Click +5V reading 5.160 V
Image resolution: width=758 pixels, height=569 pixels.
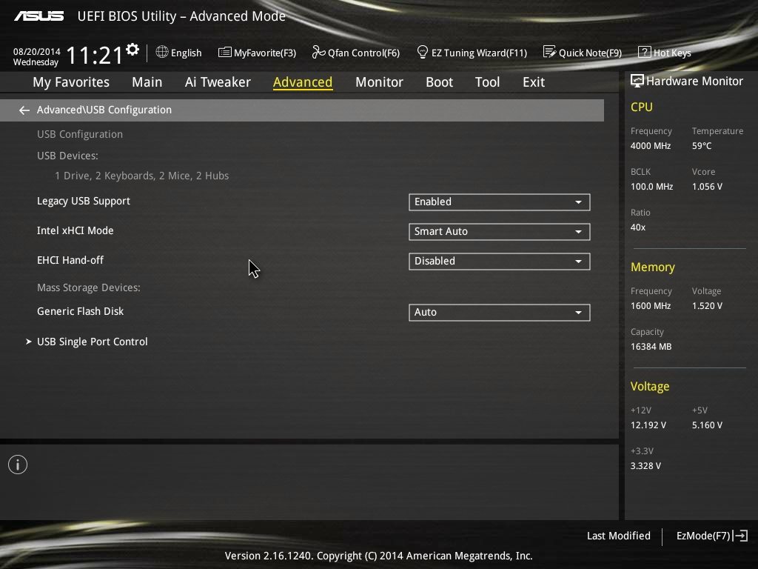click(707, 425)
